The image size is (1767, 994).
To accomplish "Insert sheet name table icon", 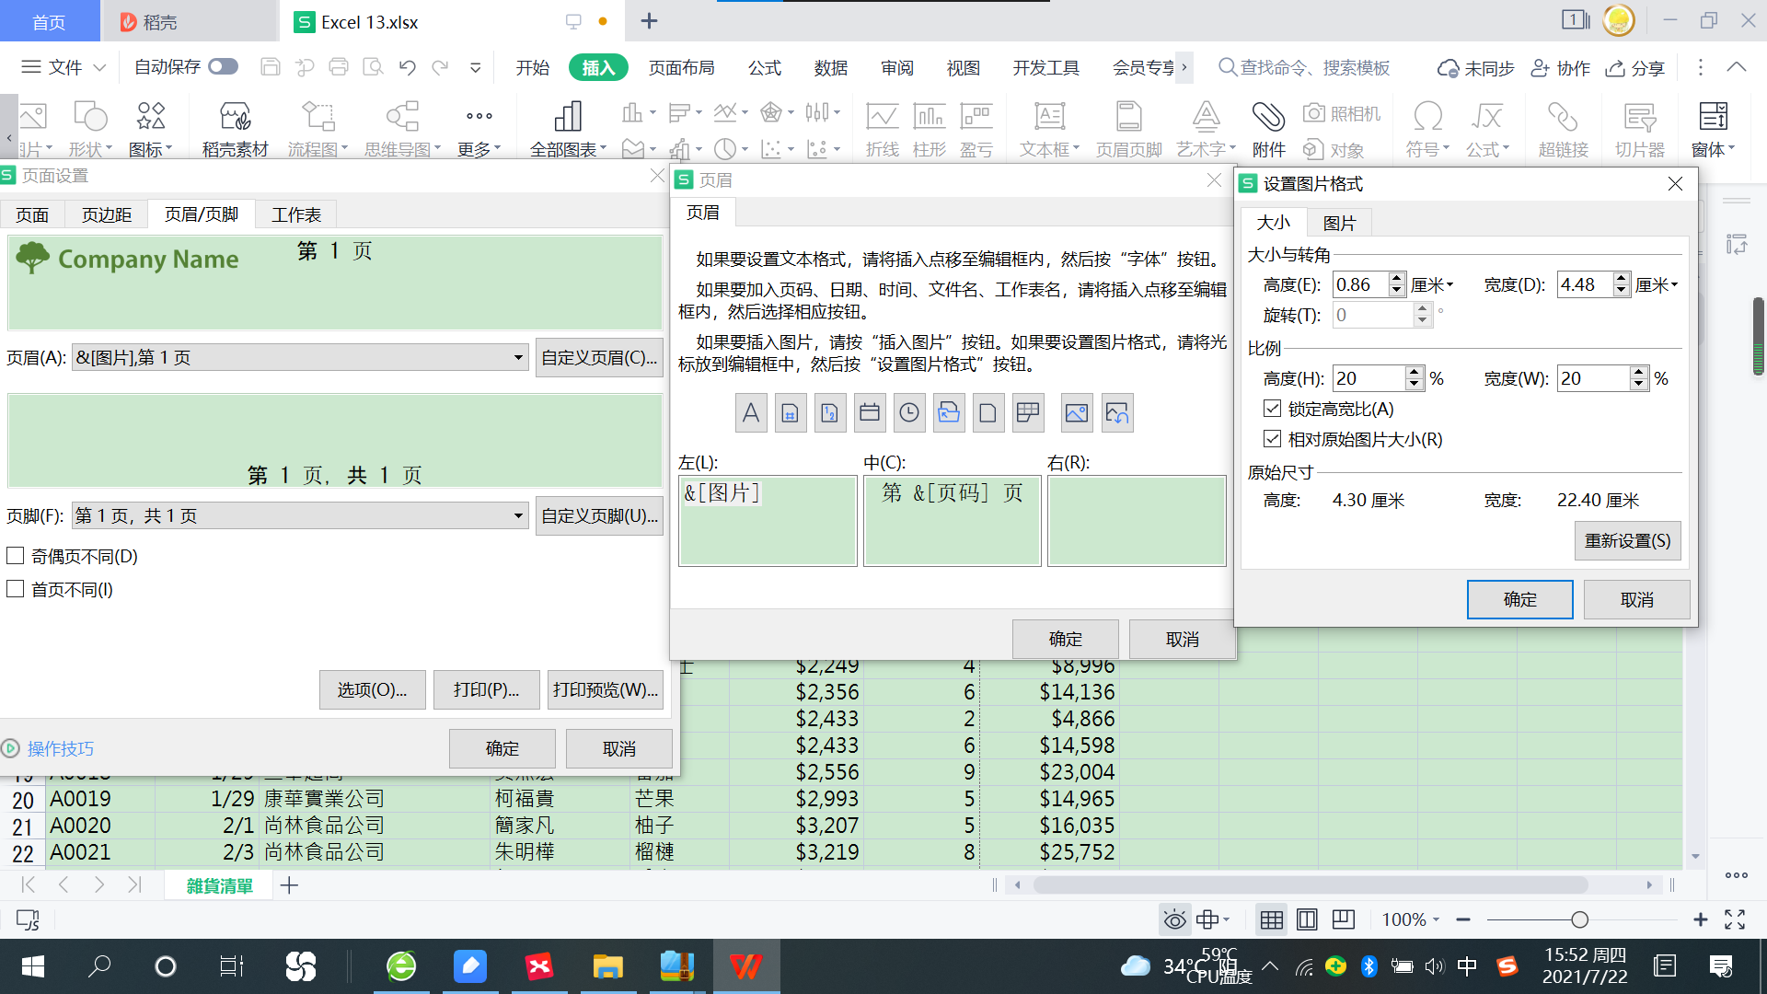I will pos(1028,413).
